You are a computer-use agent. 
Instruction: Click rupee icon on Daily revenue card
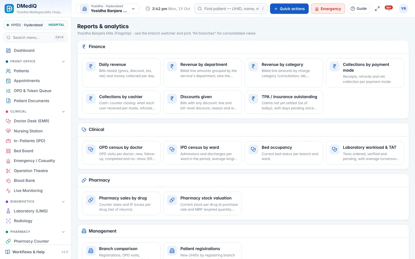[x=91, y=66]
